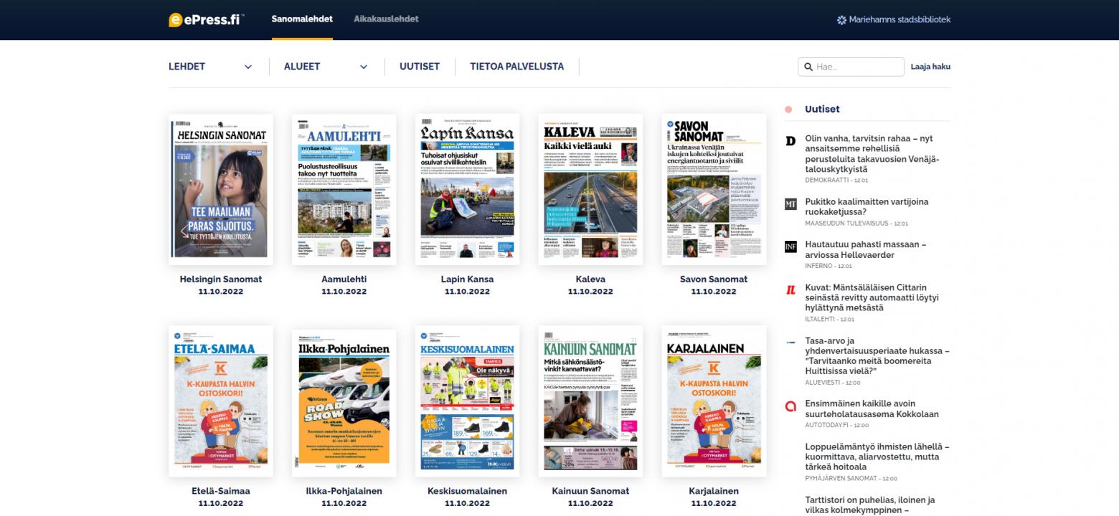The height and width of the screenshot is (516, 1119).
Task: Click the 'PYHÄJÄRVEN SANOMAT - 12:00' source line
Action: [x=851, y=478]
